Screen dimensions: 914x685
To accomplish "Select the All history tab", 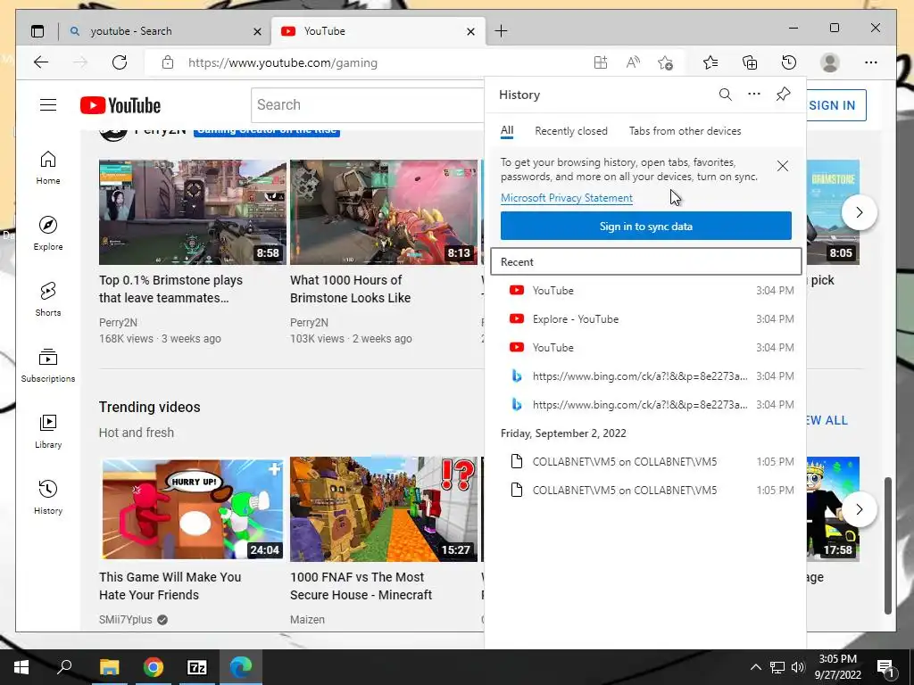I will [x=507, y=130].
